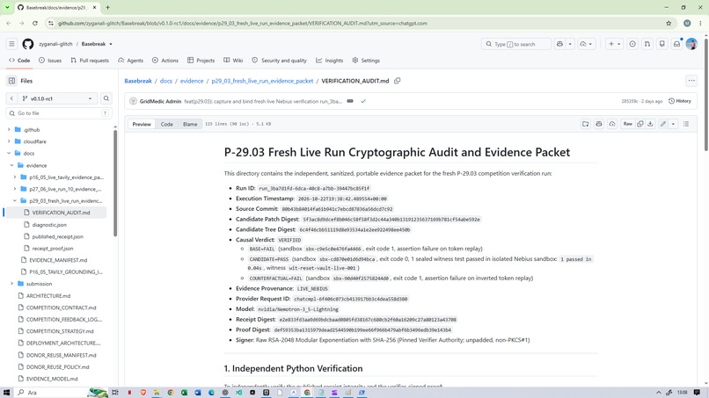Collapse the file tree side panel icon
The width and height of the screenshot is (709, 398).
point(11,81)
